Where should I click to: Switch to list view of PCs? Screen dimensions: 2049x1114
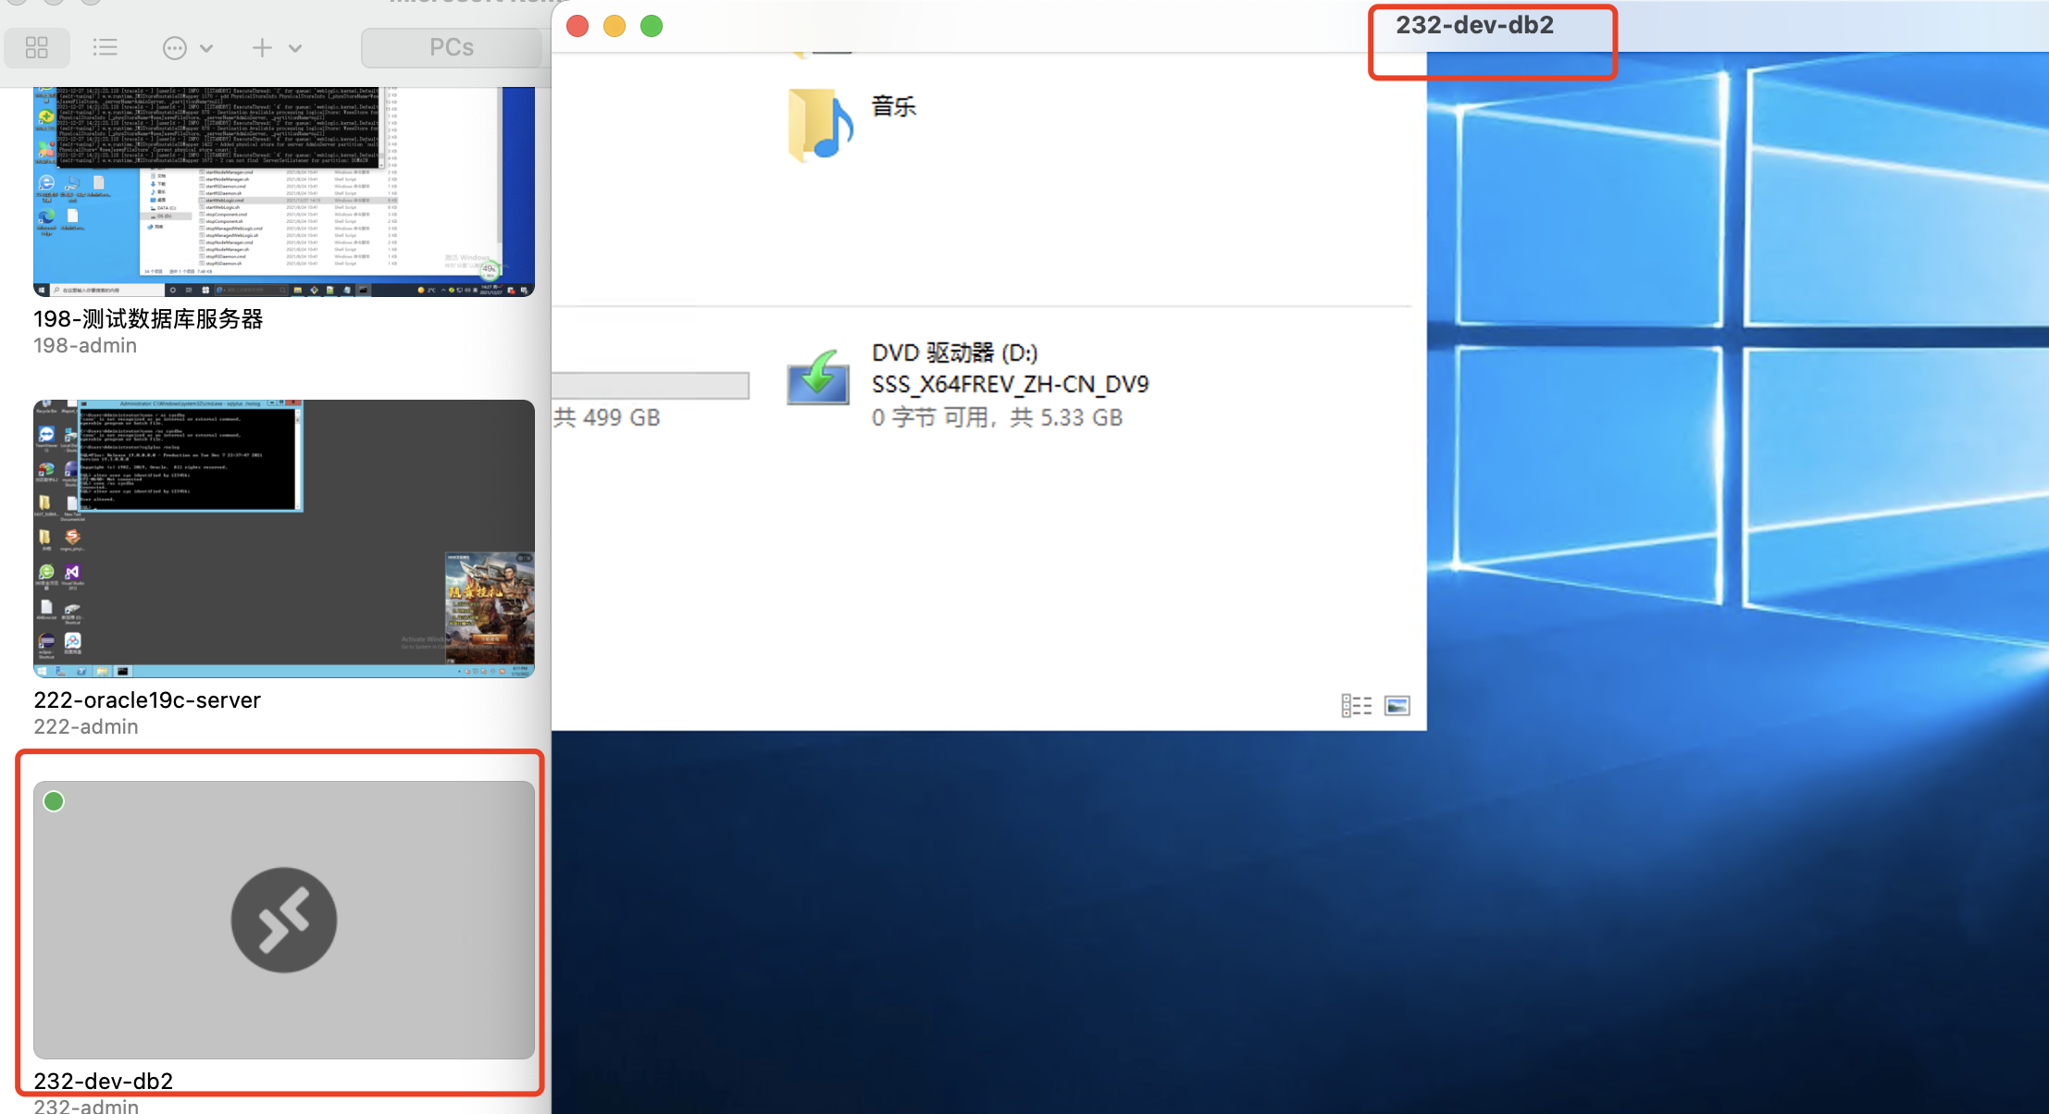pos(106,47)
